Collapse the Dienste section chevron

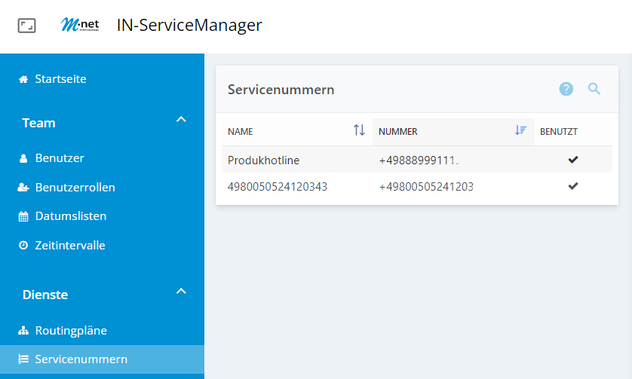pos(180,292)
